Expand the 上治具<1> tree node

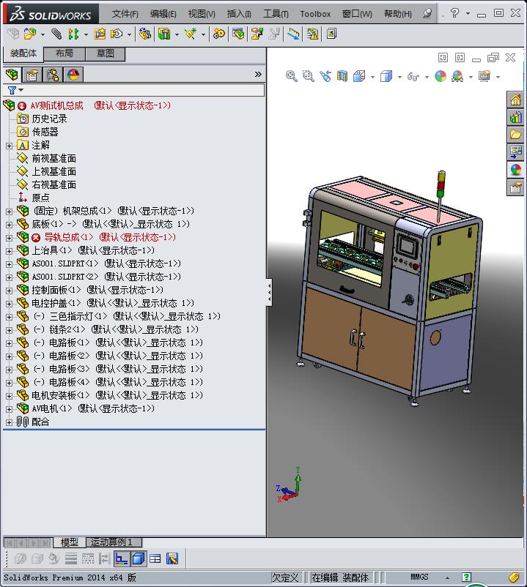[9, 251]
